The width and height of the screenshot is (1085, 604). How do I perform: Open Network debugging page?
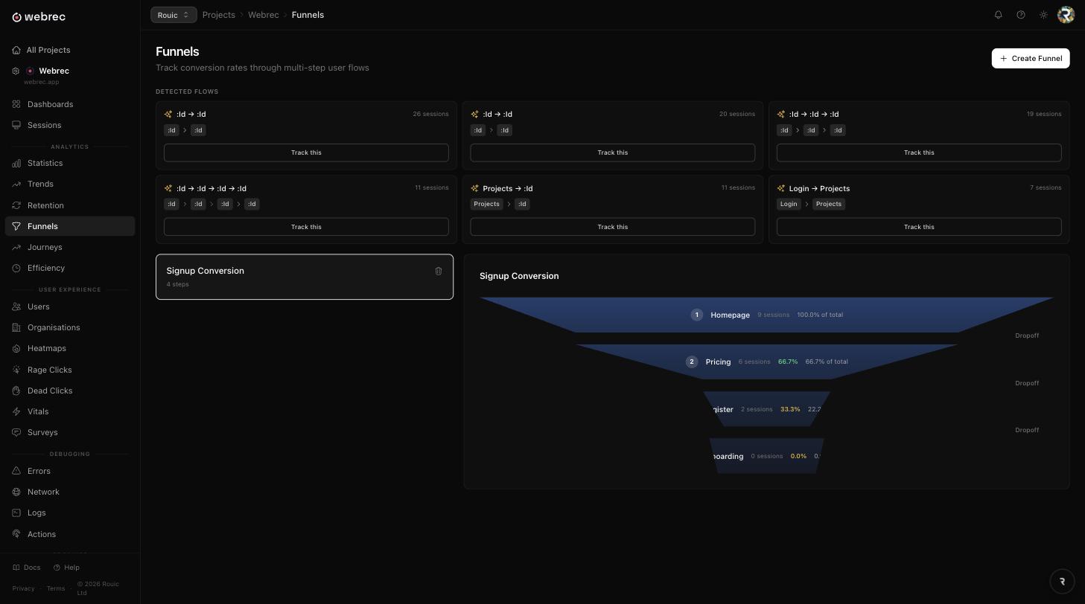(70, 492)
